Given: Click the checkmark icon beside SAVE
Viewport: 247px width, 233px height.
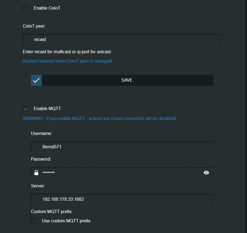Looking at the screenshot, I should tap(36, 80).
